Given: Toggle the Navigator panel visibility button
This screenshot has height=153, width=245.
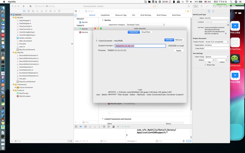Looking at the screenshot, I should pos(214,6).
